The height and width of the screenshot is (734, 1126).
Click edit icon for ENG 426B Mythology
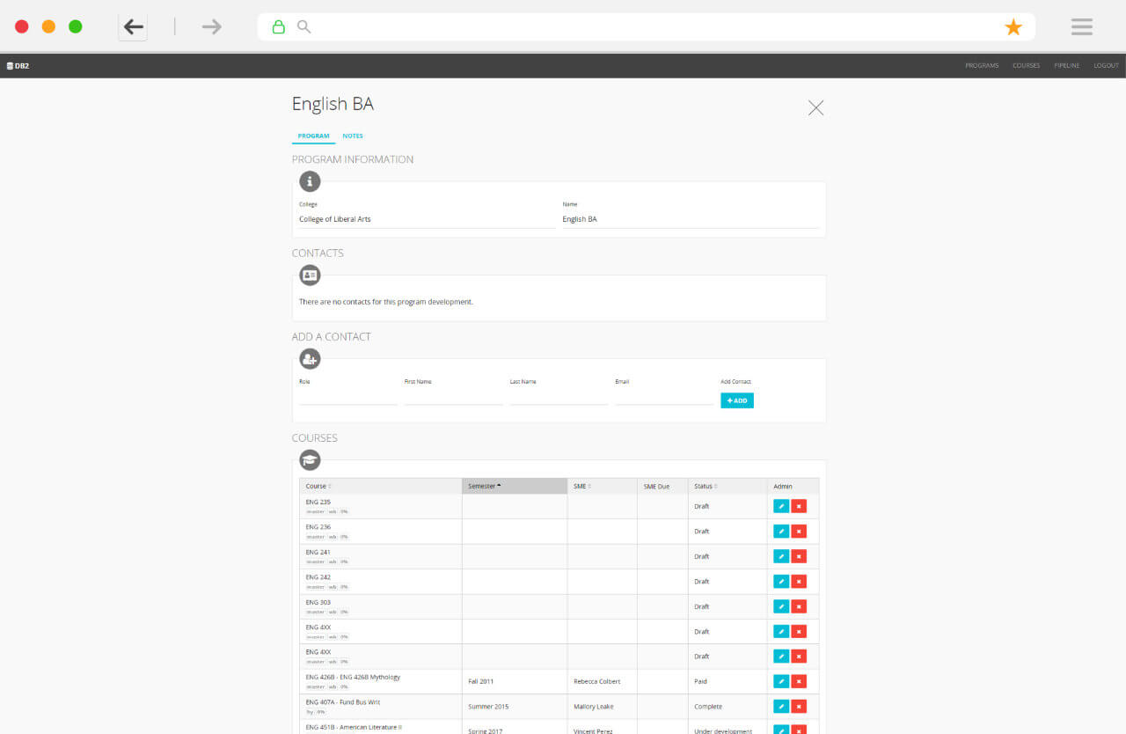pyautogui.click(x=781, y=681)
